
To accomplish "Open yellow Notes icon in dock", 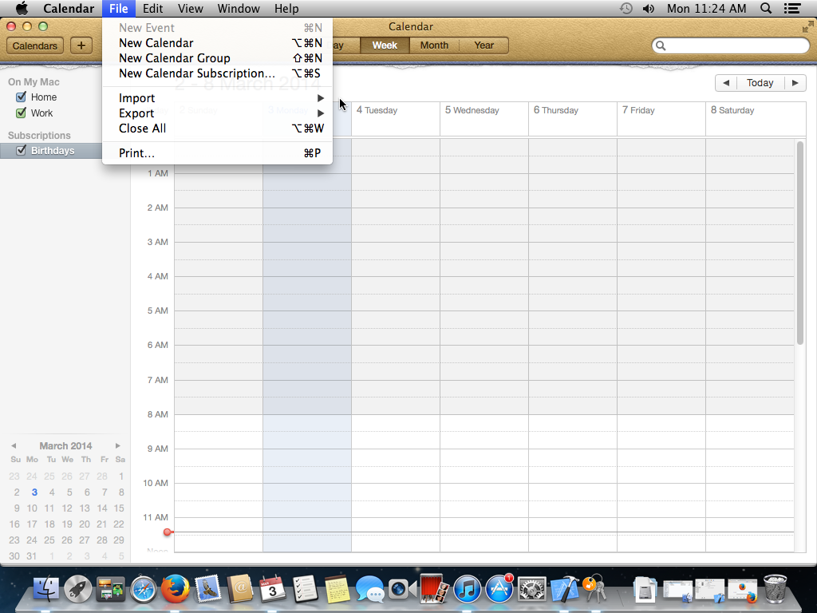I will click(337, 589).
